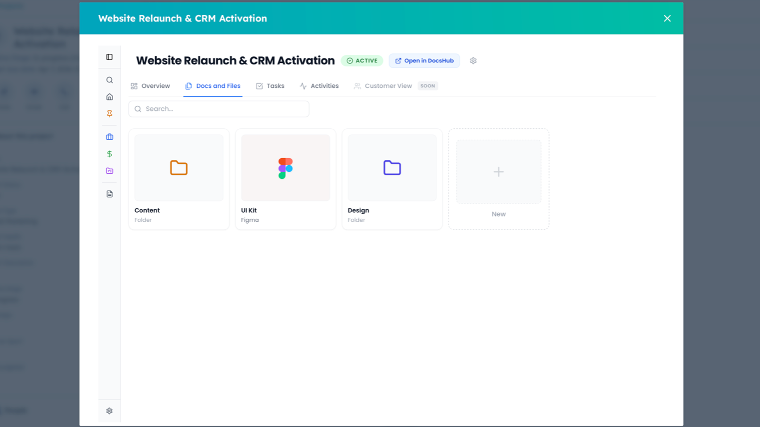Select the green dollar sign sidebar icon
This screenshot has height=427, width=760.
pyautogui.click(x=109, y=154)
